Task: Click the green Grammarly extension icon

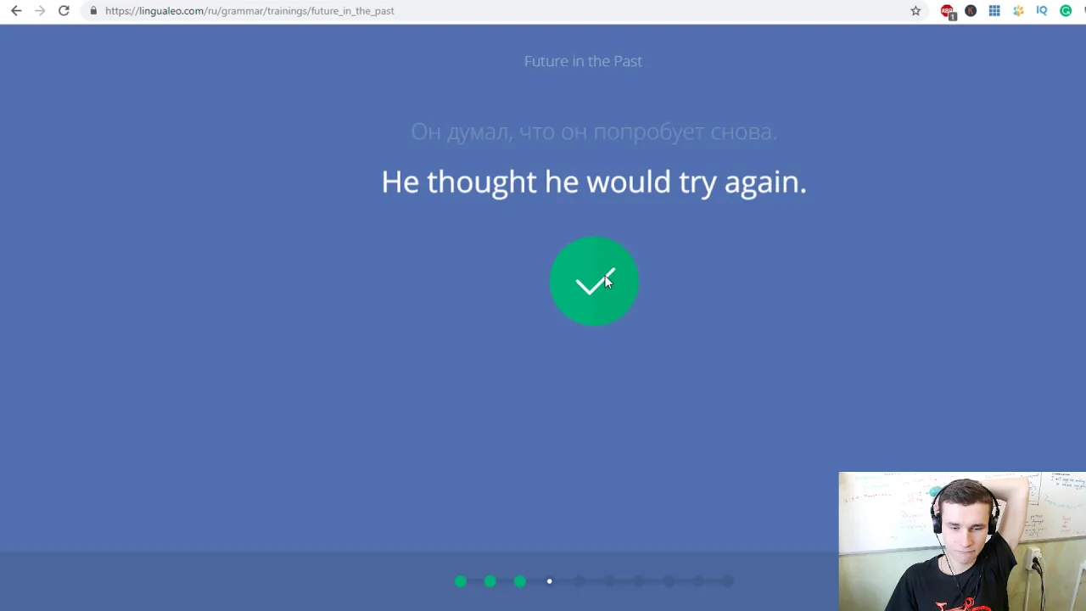Action: pyautogui.click(x=1066, y=11)
